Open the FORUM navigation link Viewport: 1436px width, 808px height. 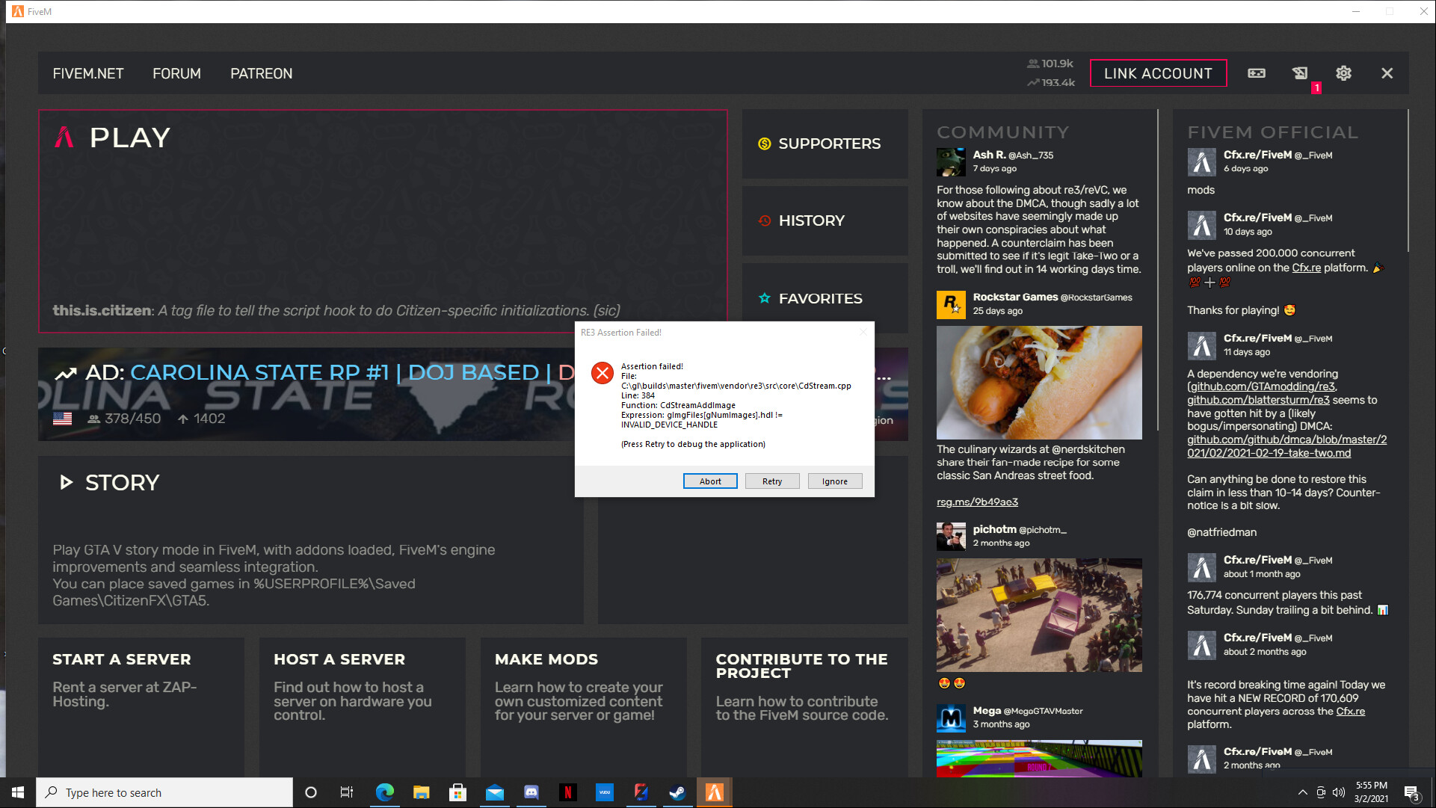tap(176, 73)
